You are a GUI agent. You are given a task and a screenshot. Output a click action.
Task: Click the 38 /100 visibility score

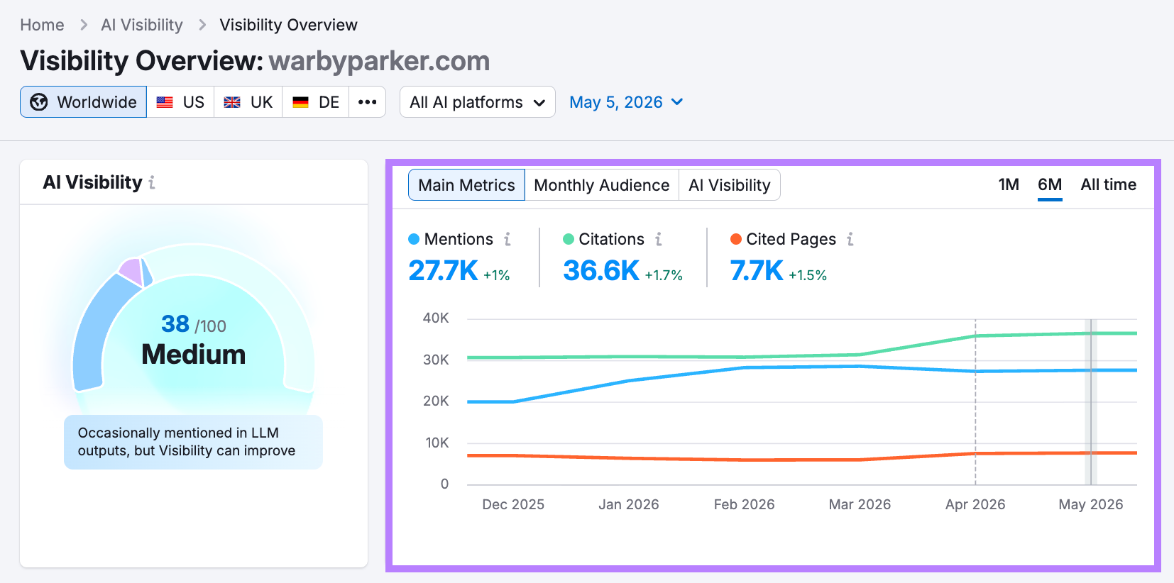pos(194,324)
